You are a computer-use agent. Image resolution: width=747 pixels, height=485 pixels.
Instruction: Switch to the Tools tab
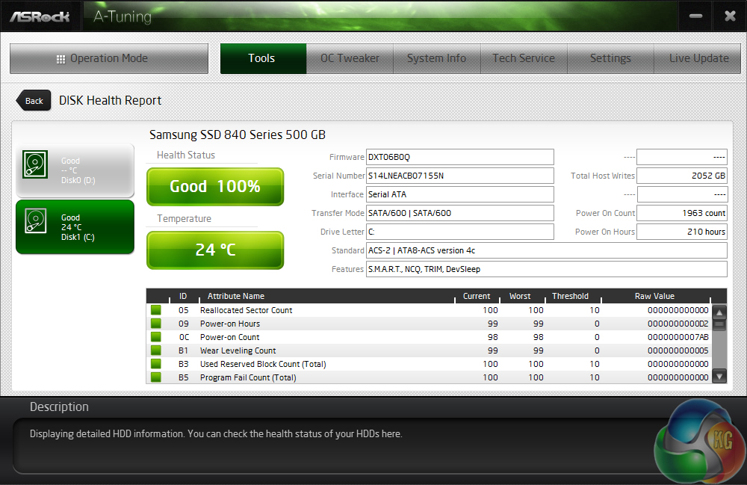263,58
